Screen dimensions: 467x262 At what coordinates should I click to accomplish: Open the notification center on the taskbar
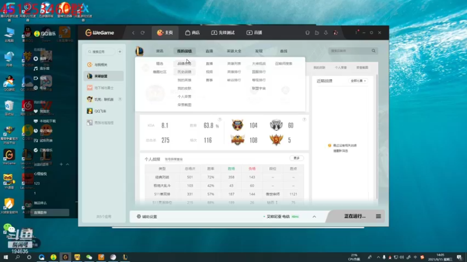coord(459,257)
